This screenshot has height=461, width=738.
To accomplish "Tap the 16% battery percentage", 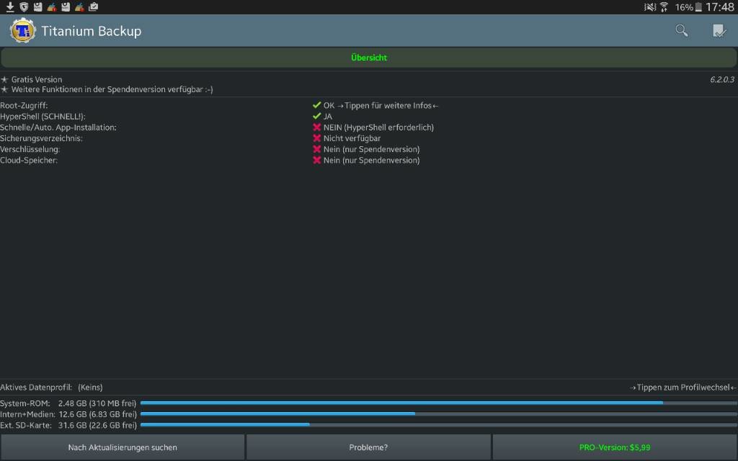I will click(x=684, y=7).
